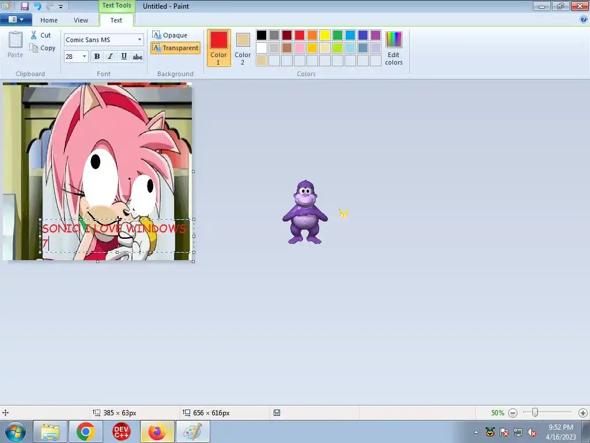Switch to the Home tab
Image resolution: width=590 pixels, height=443 pixels.
[x=49, y=20]
